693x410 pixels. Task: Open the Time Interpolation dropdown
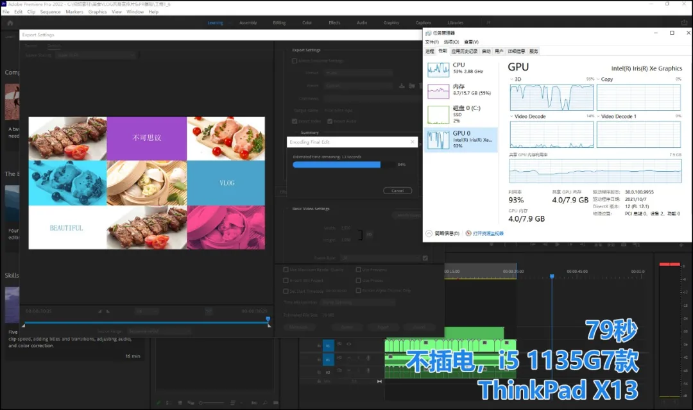point(358,302)
